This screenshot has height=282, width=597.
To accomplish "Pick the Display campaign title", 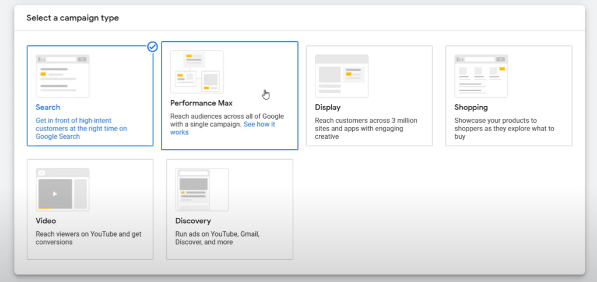I will (328, 107).
